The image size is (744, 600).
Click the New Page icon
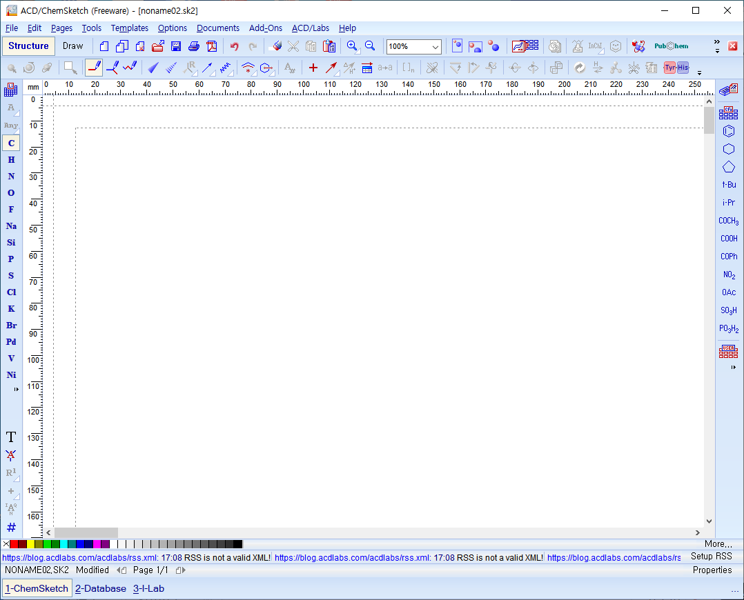click(x=104, y=46)
